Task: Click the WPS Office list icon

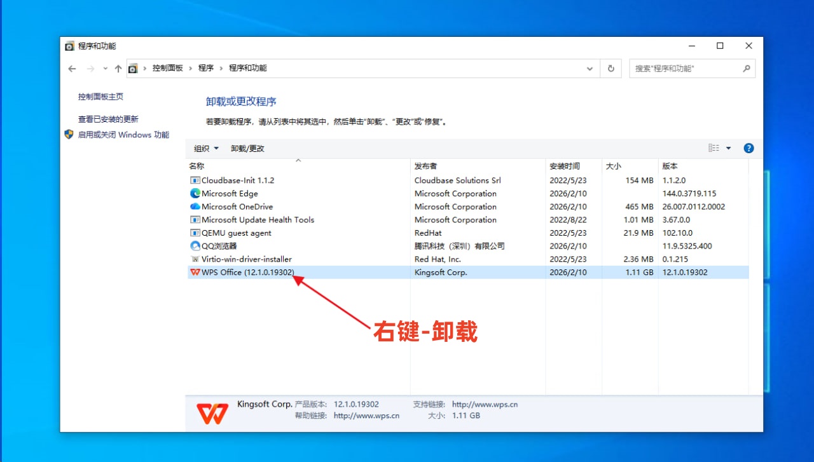Action: pos(195,273)
